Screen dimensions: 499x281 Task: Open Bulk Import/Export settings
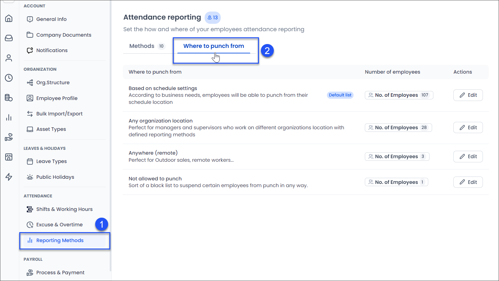pyautogui.click(x=59, y=113)
